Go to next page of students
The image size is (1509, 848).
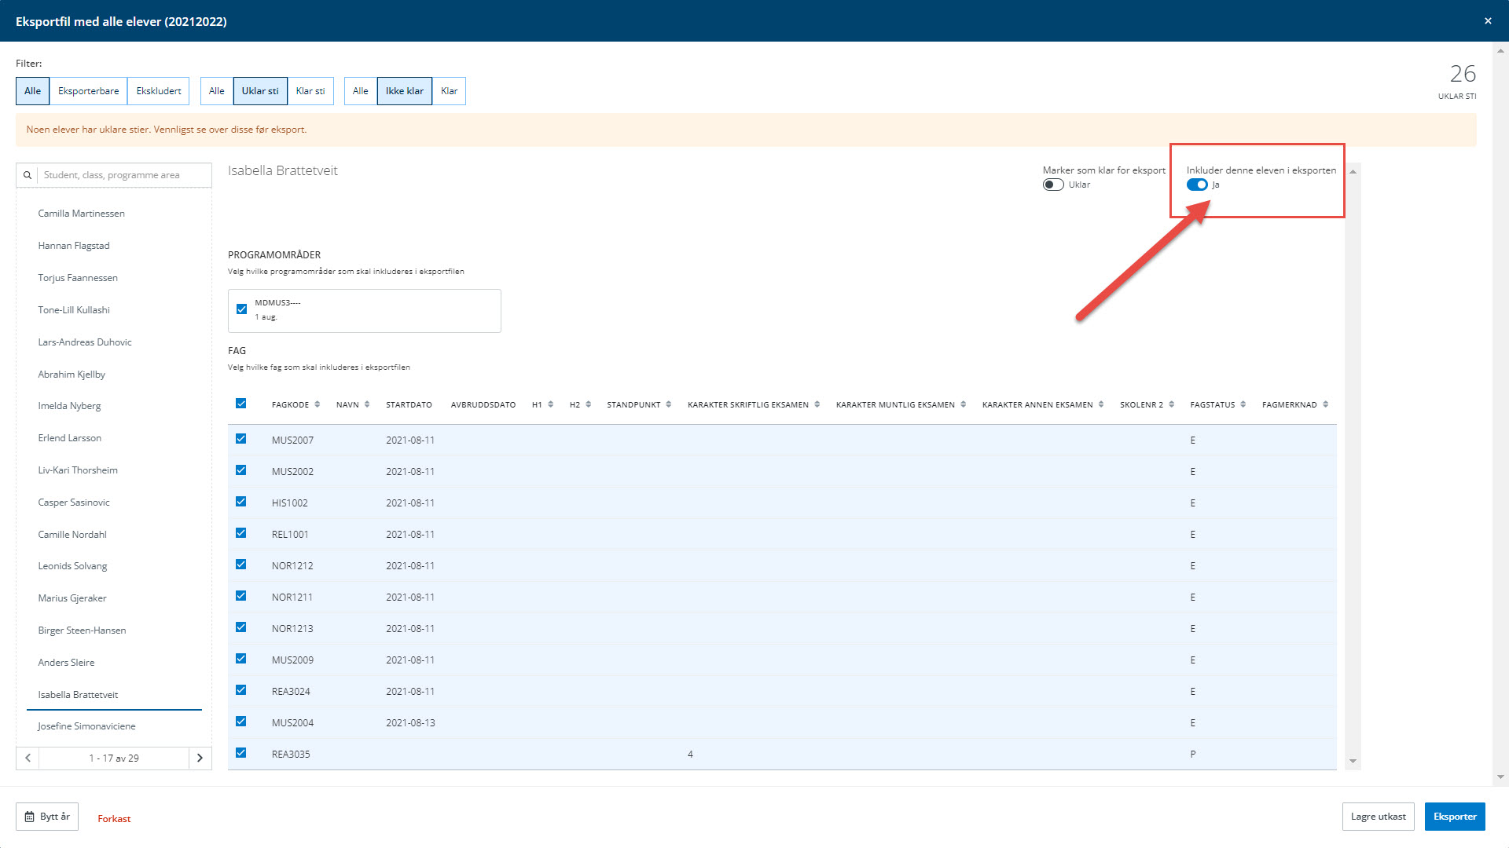pos(200,758)
